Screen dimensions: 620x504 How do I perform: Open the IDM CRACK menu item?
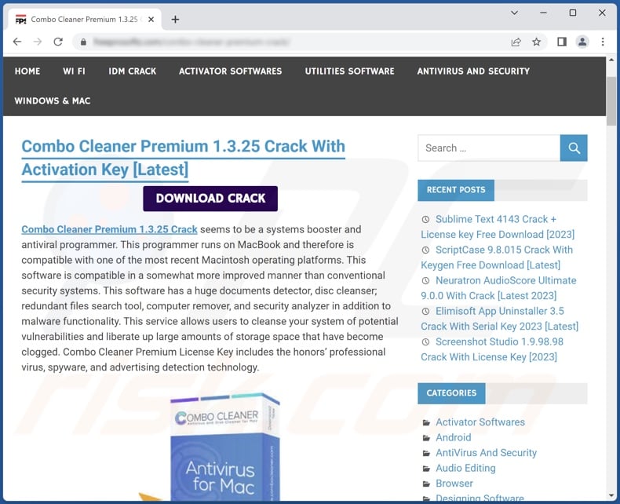coord(133,71)
